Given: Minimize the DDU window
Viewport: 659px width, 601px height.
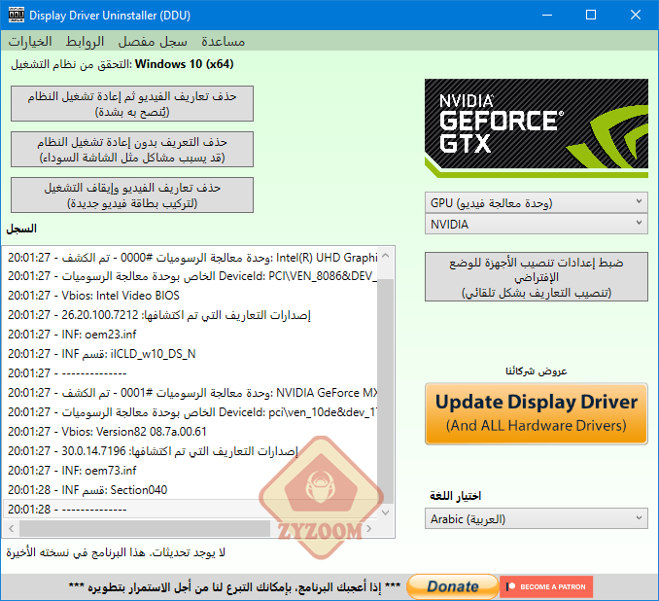Looking at the screenshot, I should [x=547, y=16].
